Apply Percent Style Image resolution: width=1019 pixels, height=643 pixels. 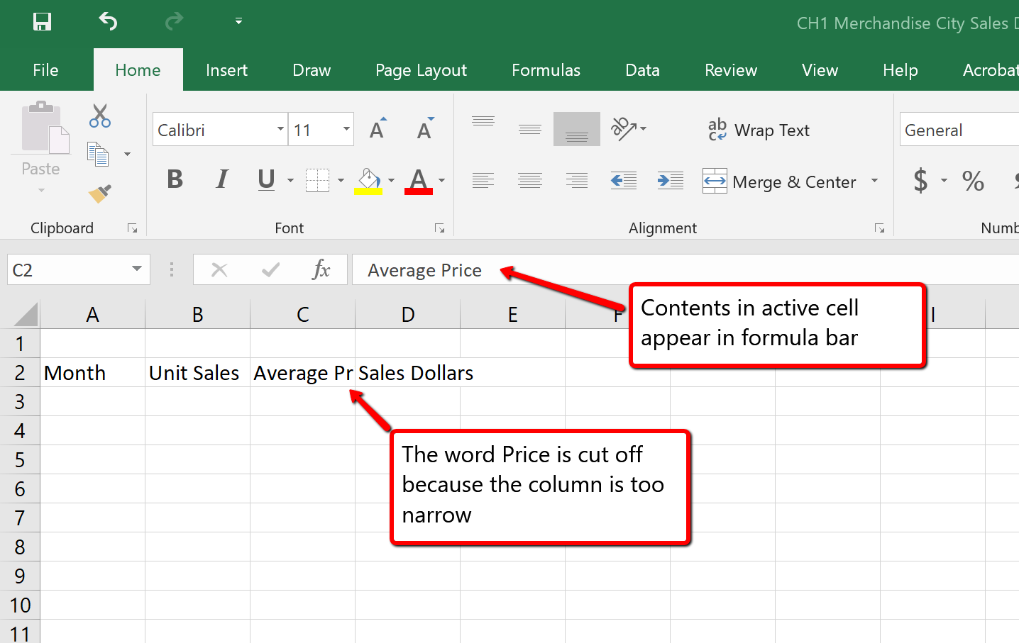coord(973,181)
